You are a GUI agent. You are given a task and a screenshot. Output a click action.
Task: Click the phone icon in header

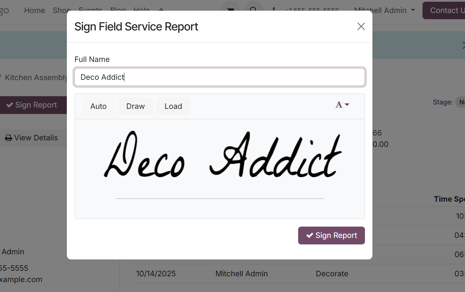coord(274,10)
